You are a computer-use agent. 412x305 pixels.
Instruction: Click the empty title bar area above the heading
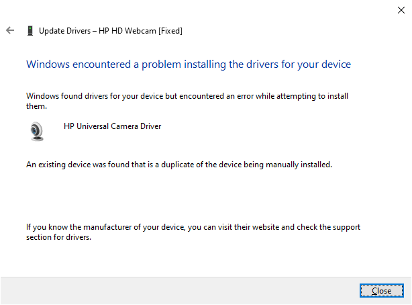(201, 10)
